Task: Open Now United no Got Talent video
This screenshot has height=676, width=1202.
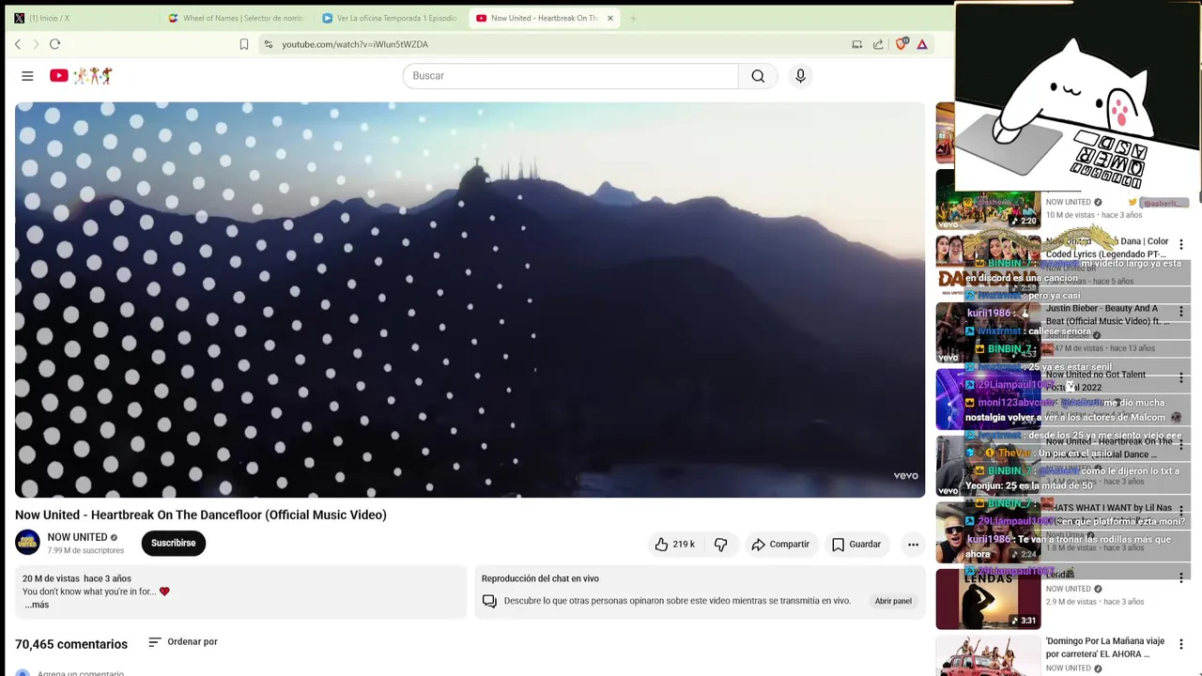Action: point(1096,381)
